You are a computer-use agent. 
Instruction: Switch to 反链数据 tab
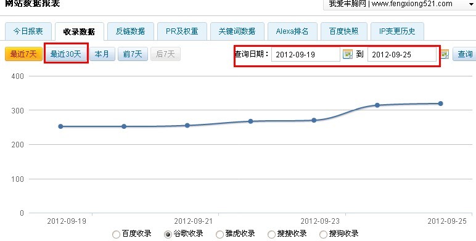(x=131, y=31)
